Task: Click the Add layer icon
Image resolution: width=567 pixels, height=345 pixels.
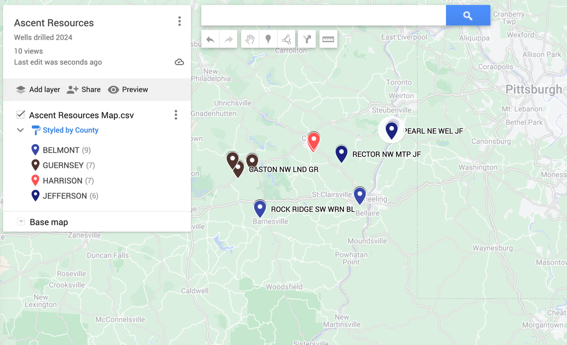Action: (x=20, y=89)
